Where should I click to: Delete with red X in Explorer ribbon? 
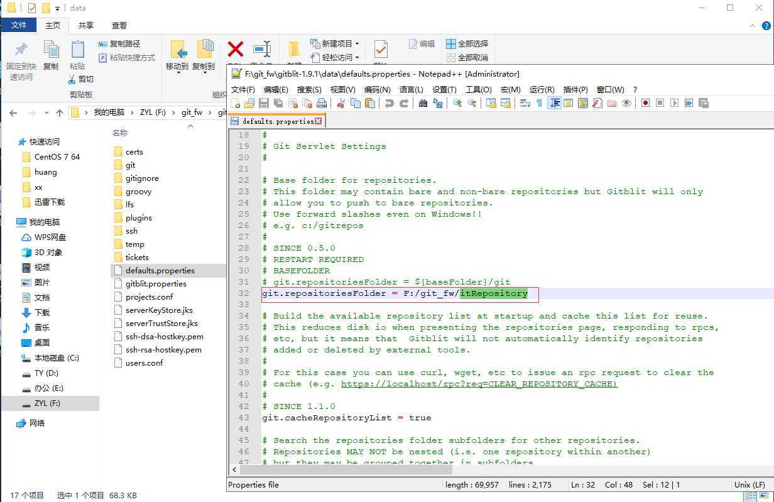236,49
